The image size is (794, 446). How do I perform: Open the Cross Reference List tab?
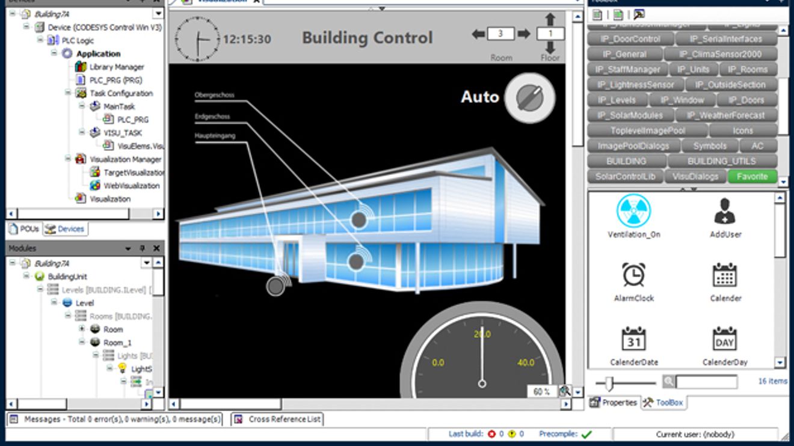278,419
